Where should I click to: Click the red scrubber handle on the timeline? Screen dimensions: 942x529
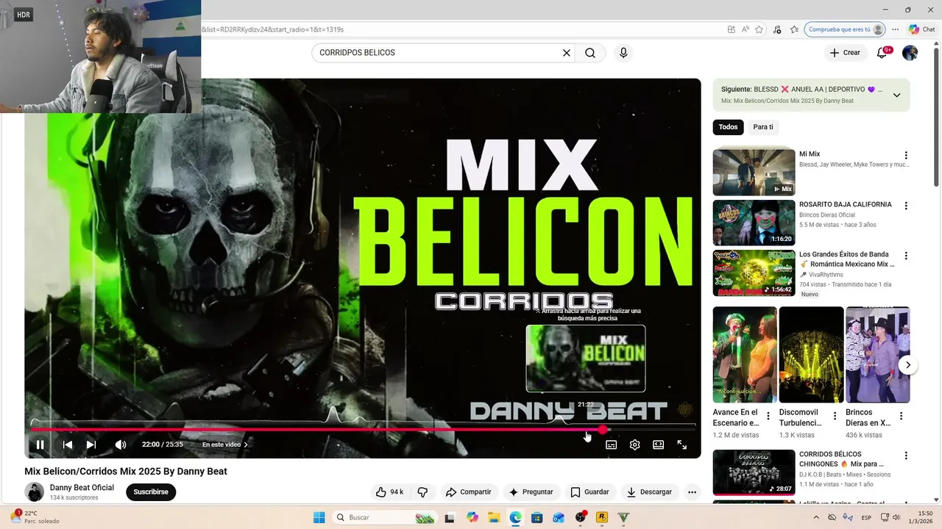tap(603, 429)
